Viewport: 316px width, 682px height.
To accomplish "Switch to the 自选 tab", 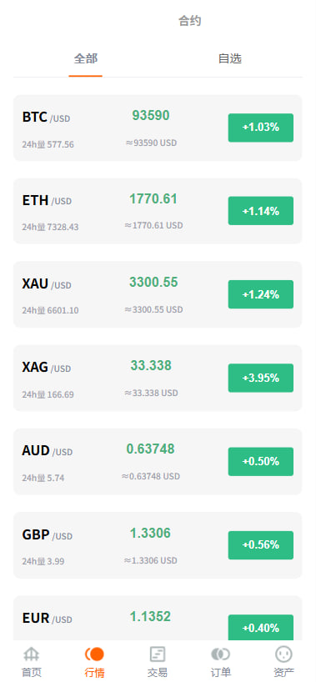I will (230, 58).
